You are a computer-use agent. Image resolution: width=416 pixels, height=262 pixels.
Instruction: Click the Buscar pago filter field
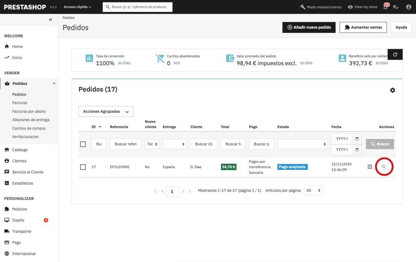261,144
